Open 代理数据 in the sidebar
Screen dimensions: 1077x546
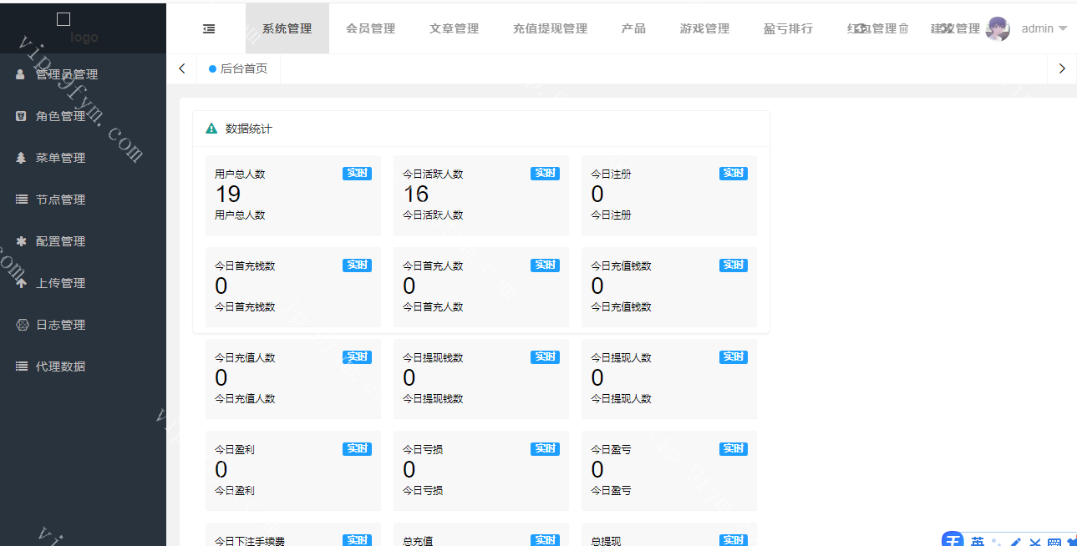(x=60, y=367)
